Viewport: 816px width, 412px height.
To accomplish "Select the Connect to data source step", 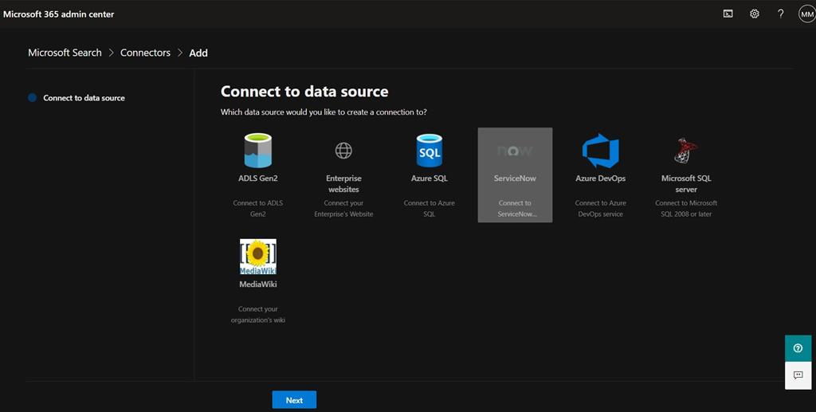I will pyautogui.click(x=76, y=98).
